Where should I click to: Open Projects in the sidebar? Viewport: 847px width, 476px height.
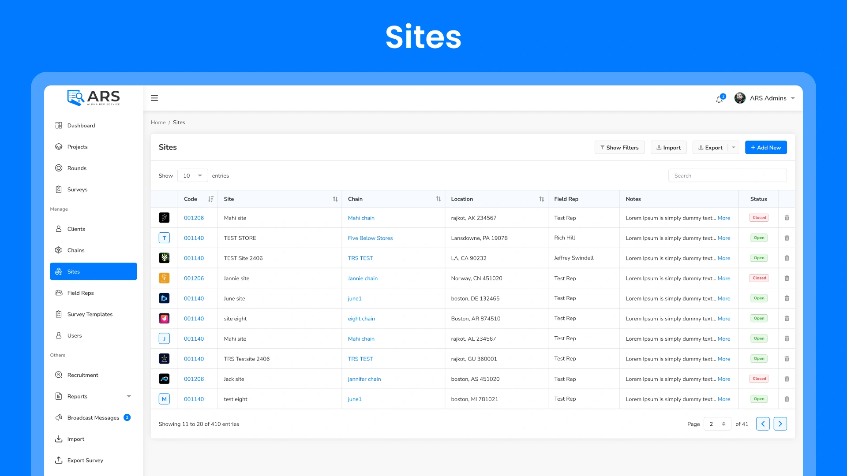tap(94, 147)
